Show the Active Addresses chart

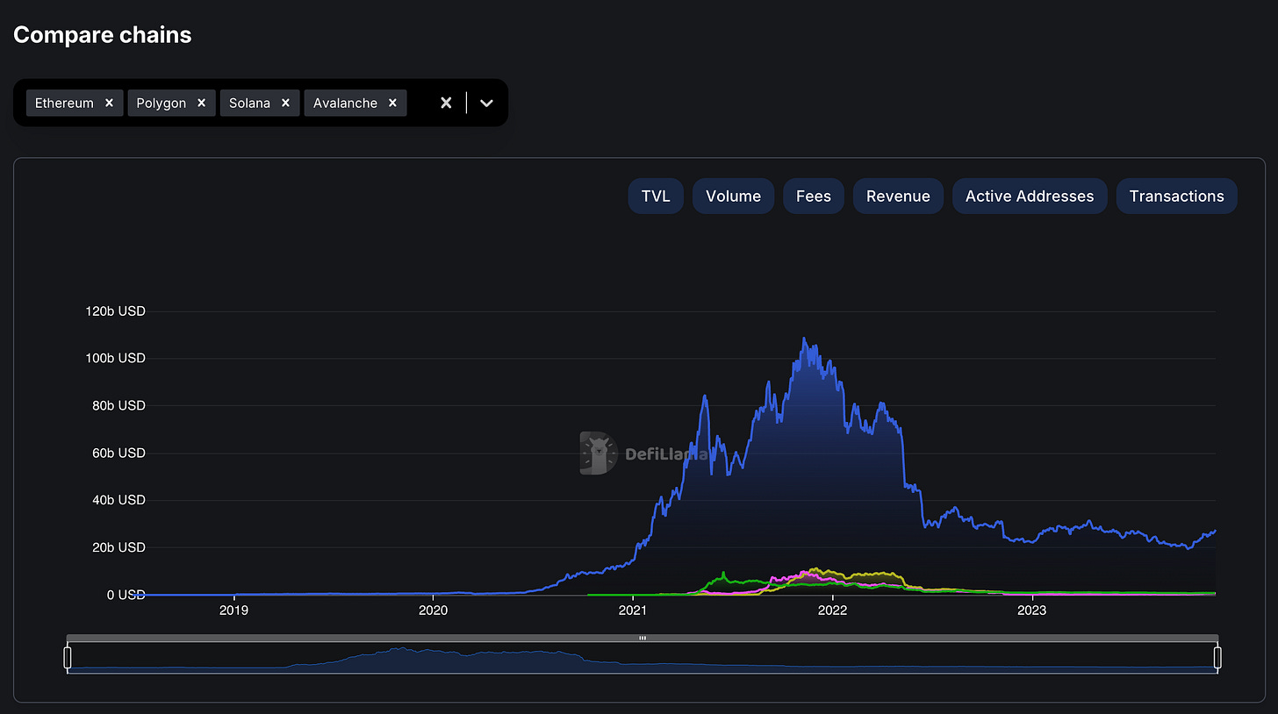1030,196
